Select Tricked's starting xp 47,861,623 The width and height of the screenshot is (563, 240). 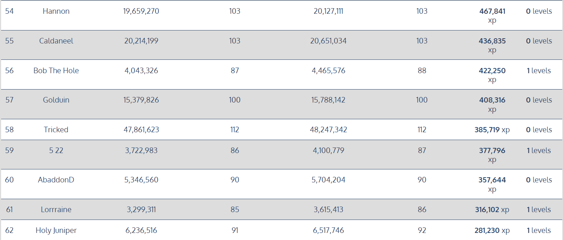click(x=141, y=130)
